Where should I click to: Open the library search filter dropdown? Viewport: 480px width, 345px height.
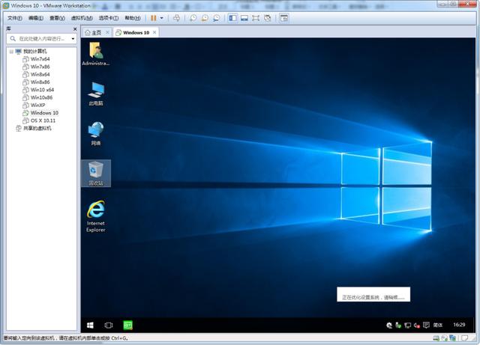(x=73, y=39)
